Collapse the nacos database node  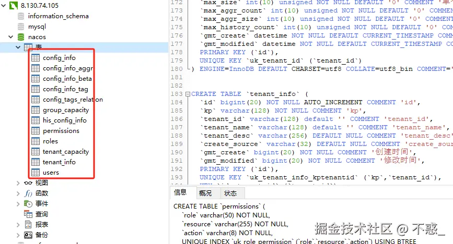coord(10,37)
